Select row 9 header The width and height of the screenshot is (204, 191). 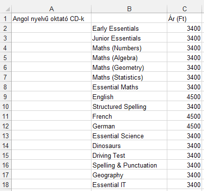tap(6, 97)
